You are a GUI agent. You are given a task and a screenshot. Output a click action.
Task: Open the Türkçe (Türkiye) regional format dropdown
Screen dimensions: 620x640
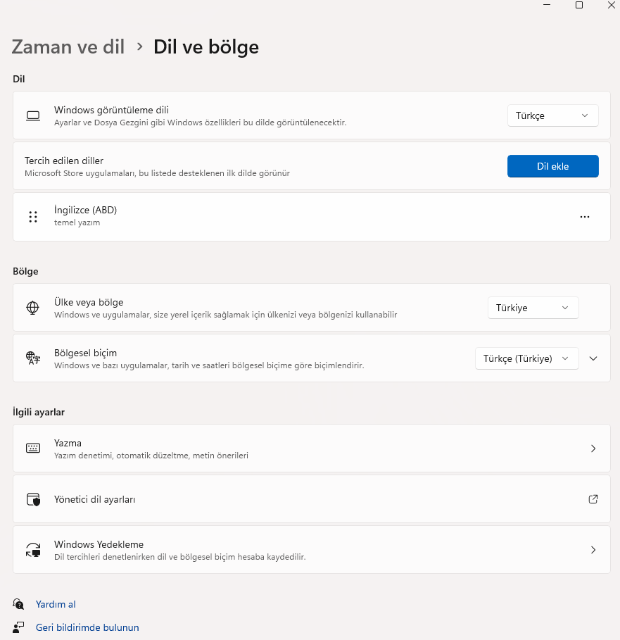pyautogui.click(x=526, y=358)
